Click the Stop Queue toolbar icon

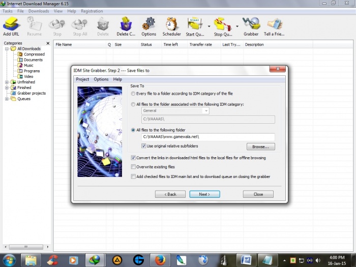pyautogui.click(x=223, y=26)
